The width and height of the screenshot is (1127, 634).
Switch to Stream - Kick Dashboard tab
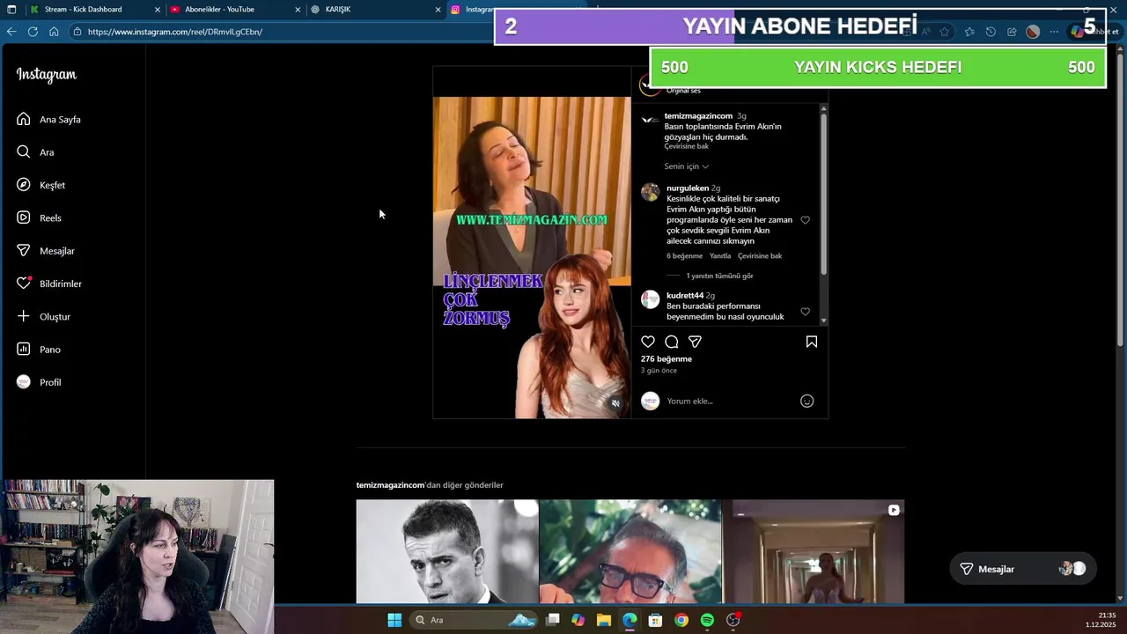coord(83,10)
